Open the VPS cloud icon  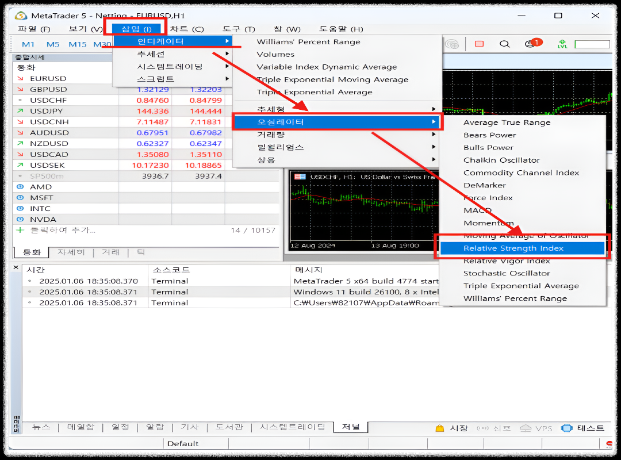[x=526, y=428]
